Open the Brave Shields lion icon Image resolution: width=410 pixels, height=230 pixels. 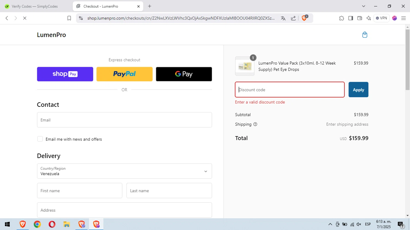coord(304,18)
